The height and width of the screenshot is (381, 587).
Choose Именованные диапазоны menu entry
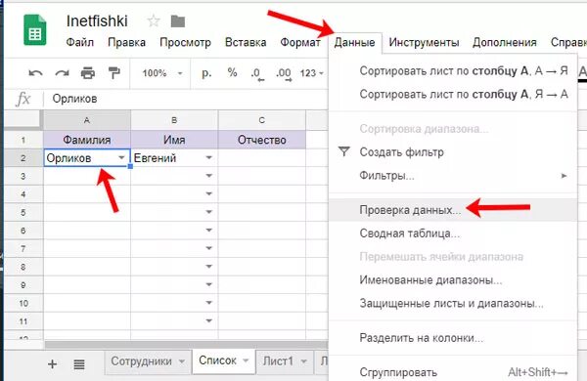(x=453, y=280)
